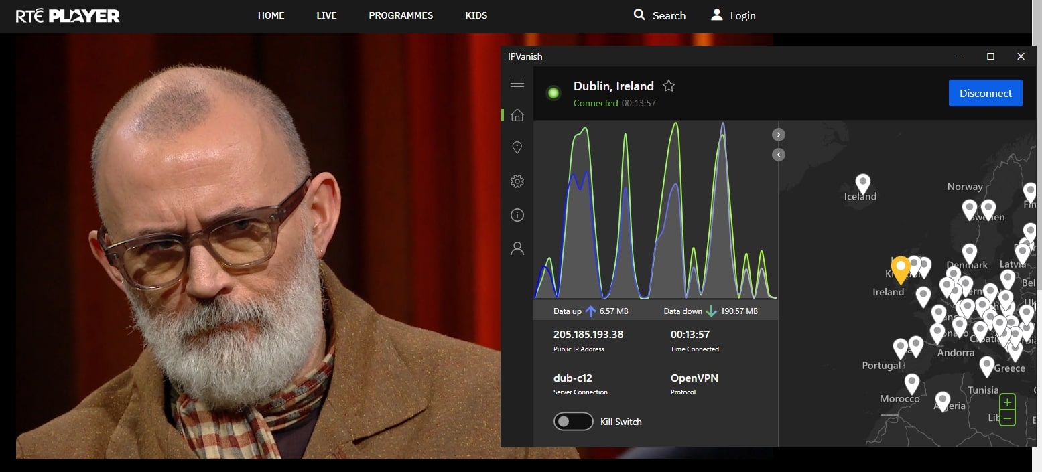Select the Greece server pin on map
The height and width of the screenshot is (472, 1042).
986,366
